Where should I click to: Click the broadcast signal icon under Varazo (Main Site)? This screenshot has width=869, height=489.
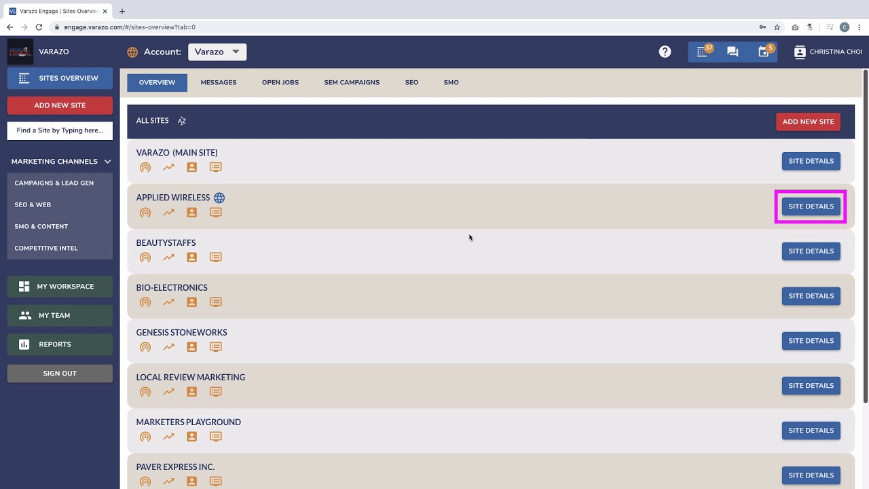(x=145, y=167)
